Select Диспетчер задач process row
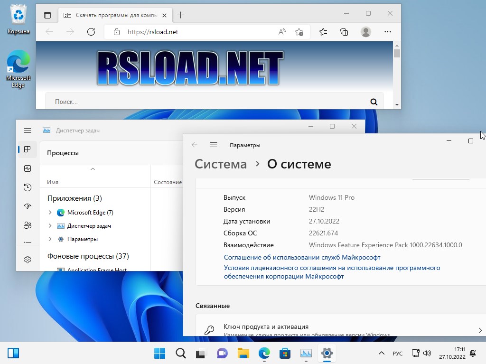This screenshot has height=364, width=486. pos(89,226)
